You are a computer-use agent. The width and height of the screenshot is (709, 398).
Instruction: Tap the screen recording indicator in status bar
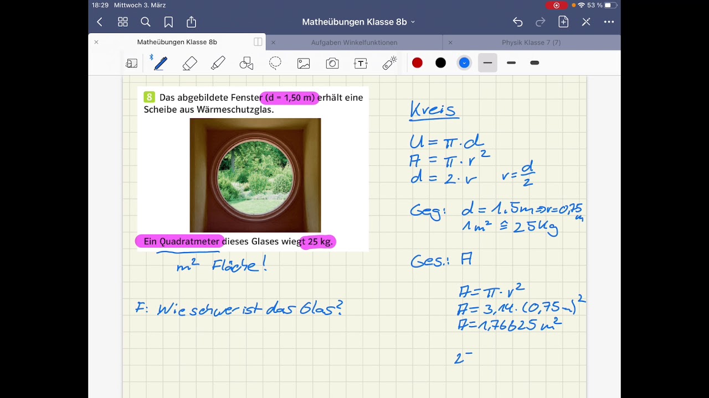coord(556,5)
